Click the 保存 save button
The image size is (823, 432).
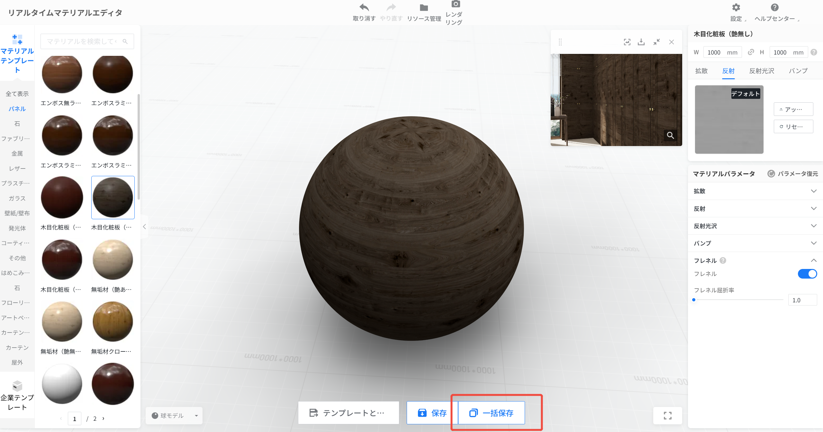[432, 413]
